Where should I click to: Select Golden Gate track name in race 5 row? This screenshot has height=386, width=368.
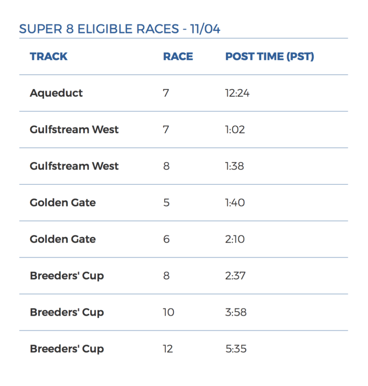pos(63,202)
